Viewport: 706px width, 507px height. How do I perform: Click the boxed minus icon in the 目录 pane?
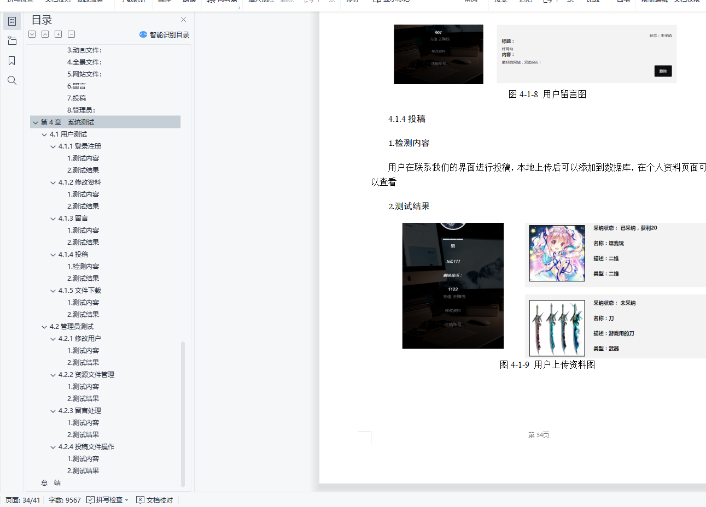tap(72, 34)
